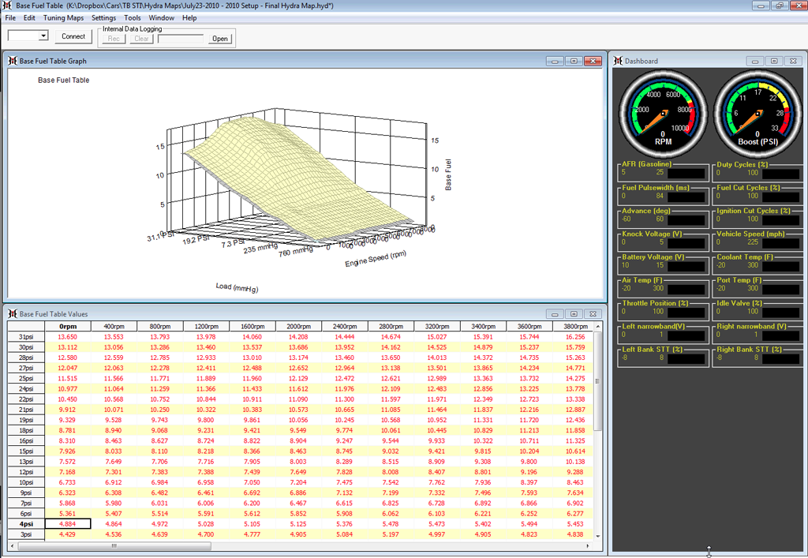Click the Rec logging button
This screenshot has height=558, width=808.
tap(114, 39)
